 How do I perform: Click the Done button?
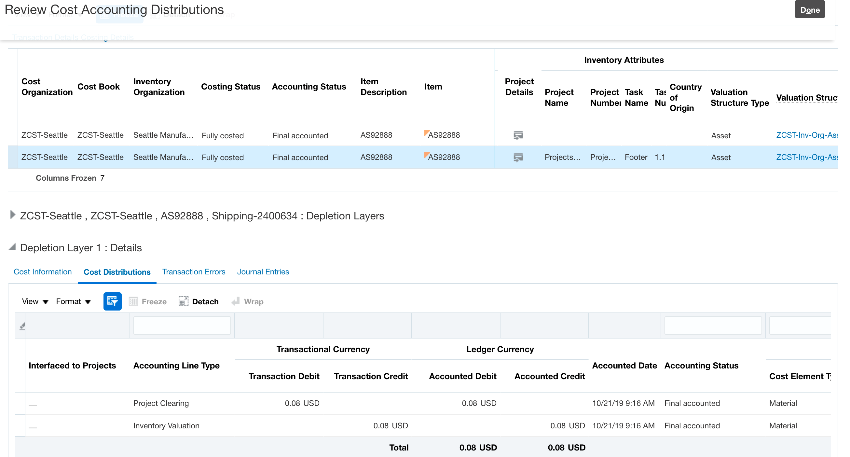[810, 9]
